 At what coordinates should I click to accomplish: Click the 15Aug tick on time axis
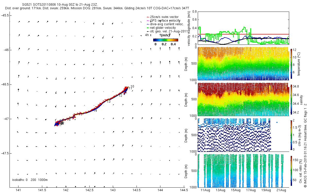point(236,190)
